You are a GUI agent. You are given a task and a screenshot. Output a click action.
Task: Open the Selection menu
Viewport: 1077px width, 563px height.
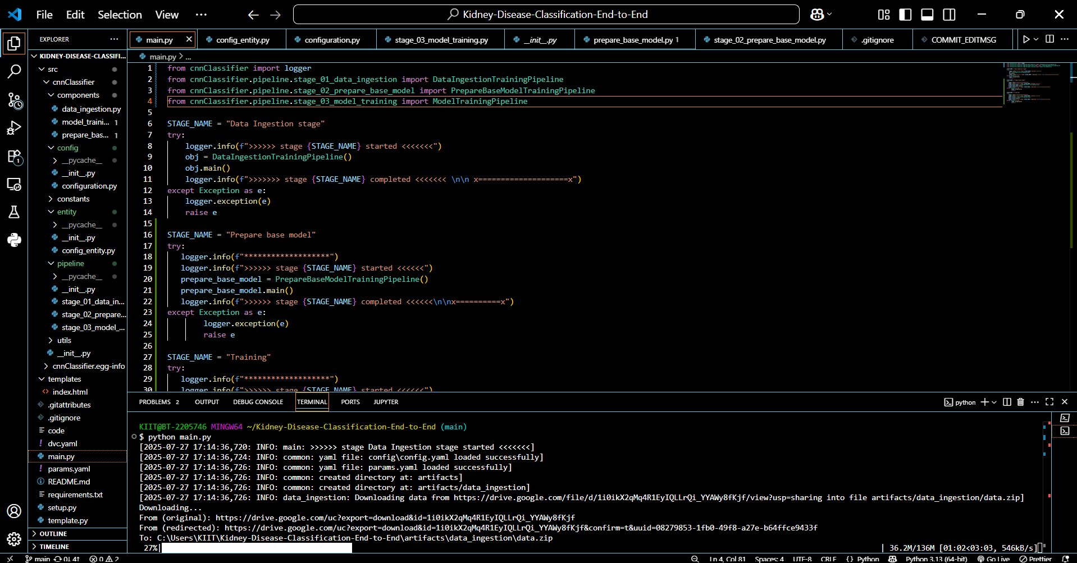point(120,15)
